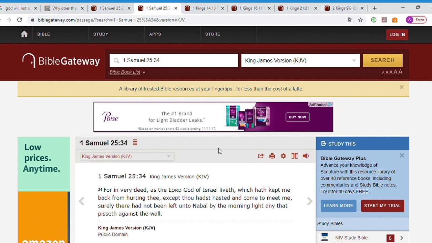This screenshot has width=432, height=243.
Task: Open the profile Error button
Action: click(x=416, y=20)
